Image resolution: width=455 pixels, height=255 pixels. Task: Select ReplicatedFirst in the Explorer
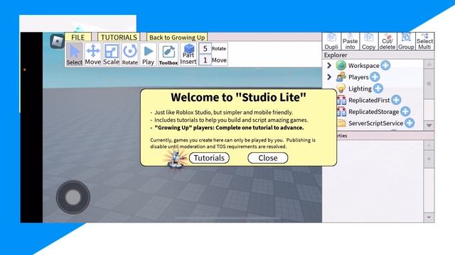tap(369, 101)
